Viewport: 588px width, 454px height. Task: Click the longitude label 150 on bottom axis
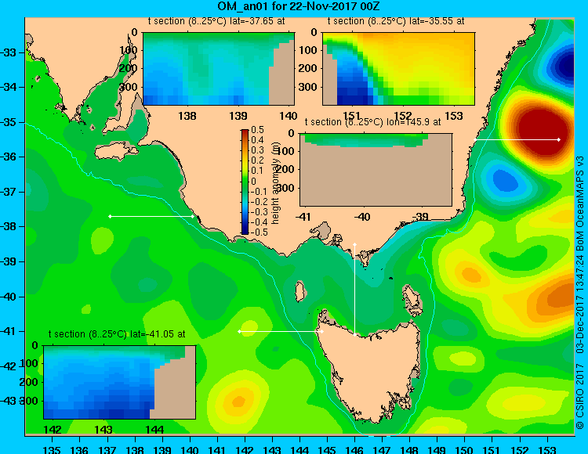[x=464, y=449]
